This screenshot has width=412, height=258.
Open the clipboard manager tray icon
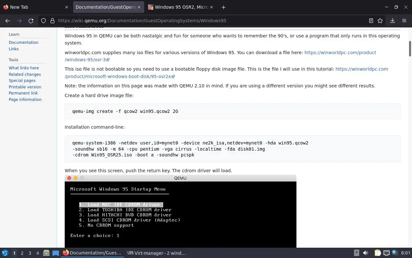coord(378,253)
